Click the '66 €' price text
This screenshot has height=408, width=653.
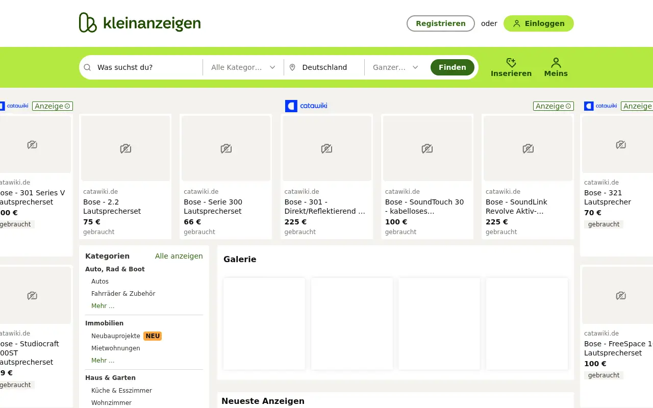192,222
